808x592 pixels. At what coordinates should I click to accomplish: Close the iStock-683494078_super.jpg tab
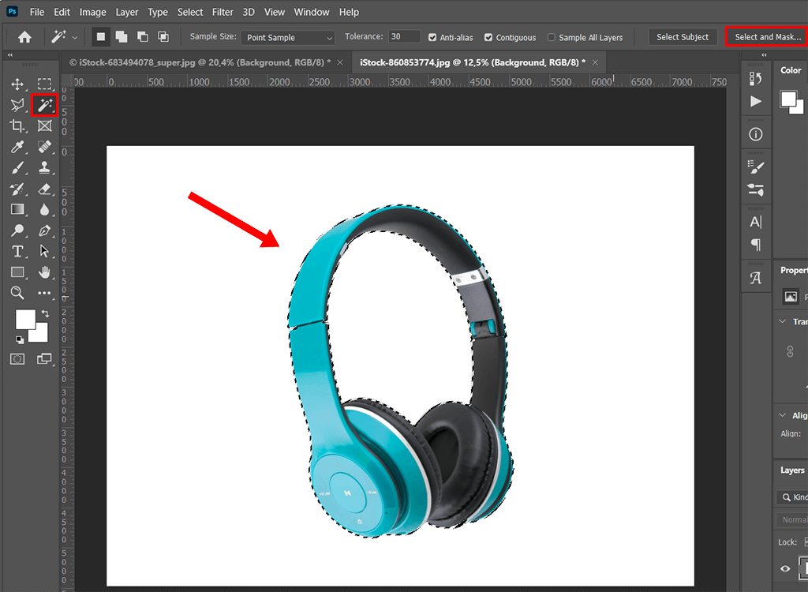pyautogui.click(x=340, y=62)
